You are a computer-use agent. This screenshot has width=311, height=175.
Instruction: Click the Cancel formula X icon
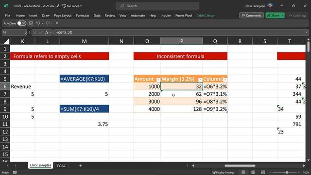click(35, 33)
